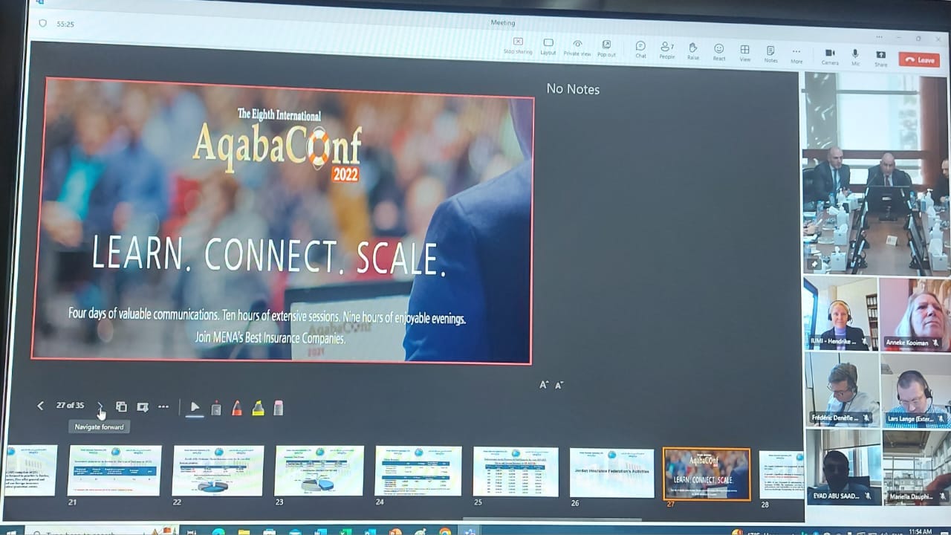Click Stop sharing in the meeting toolbar
Viewport: 951px width, 535px height.
518,46
